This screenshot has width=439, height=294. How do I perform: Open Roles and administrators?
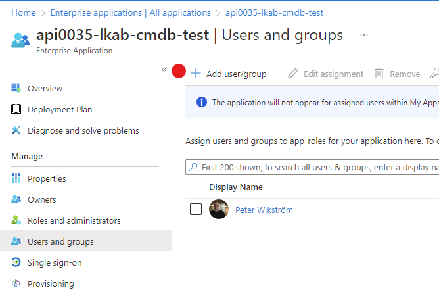tap(74, 220)
